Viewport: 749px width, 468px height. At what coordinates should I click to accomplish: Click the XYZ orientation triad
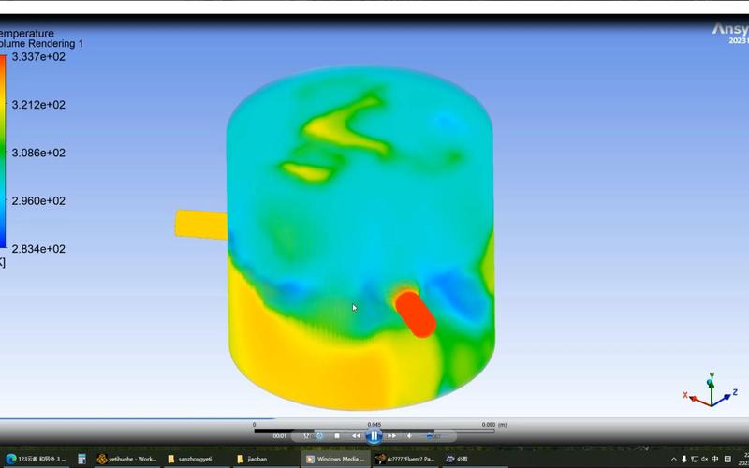click(711, 391)
